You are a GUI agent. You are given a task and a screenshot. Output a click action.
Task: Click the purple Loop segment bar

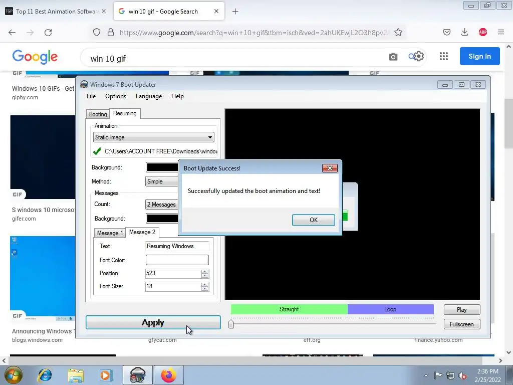(390, 309)
